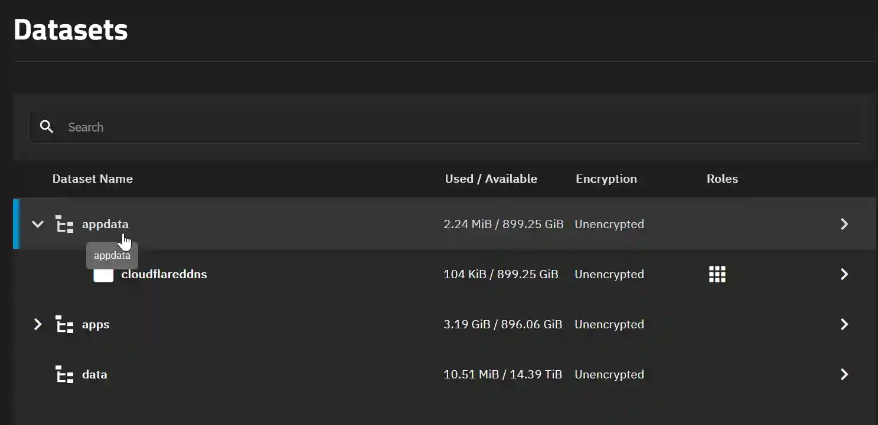This screenshot has height=425, width=878.
Task: Click the Encryption column header
Action: pos(606,179)
